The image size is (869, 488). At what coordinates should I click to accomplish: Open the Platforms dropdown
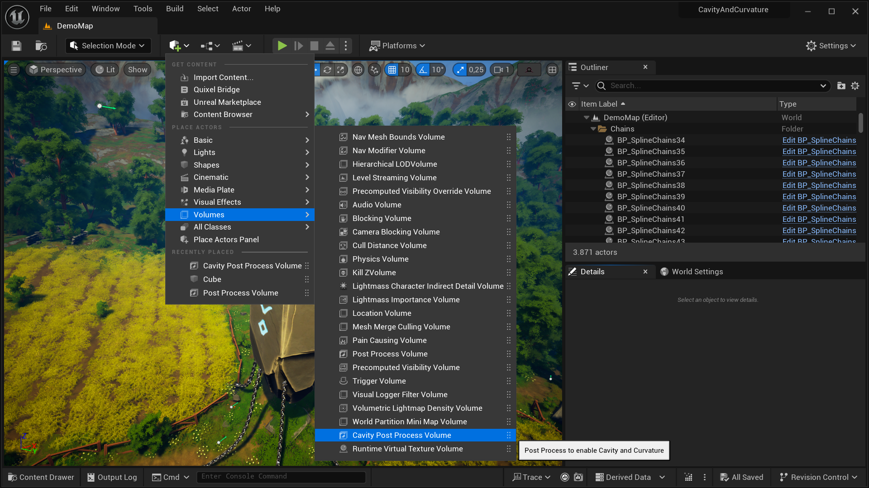coord(397,46)
